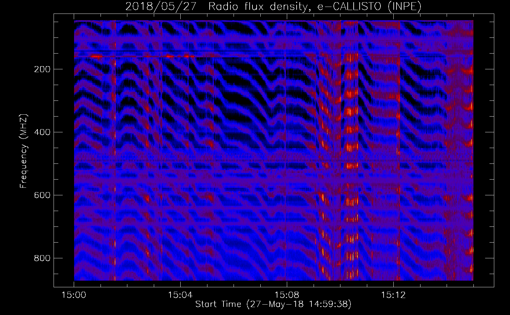This screenshot has height=315, width=510.
Task: Click the 15:12 time tick label
Action: pos(393,295)
